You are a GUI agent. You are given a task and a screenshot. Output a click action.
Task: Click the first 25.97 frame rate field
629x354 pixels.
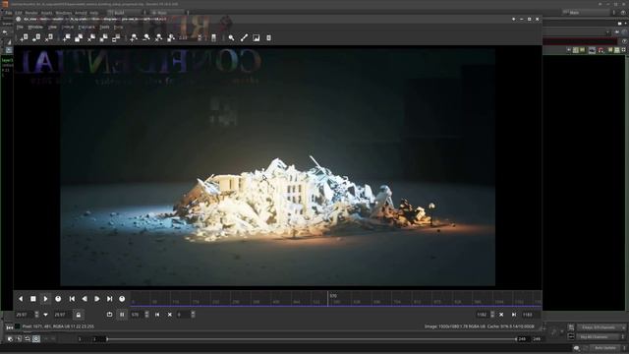click(24, 315)
